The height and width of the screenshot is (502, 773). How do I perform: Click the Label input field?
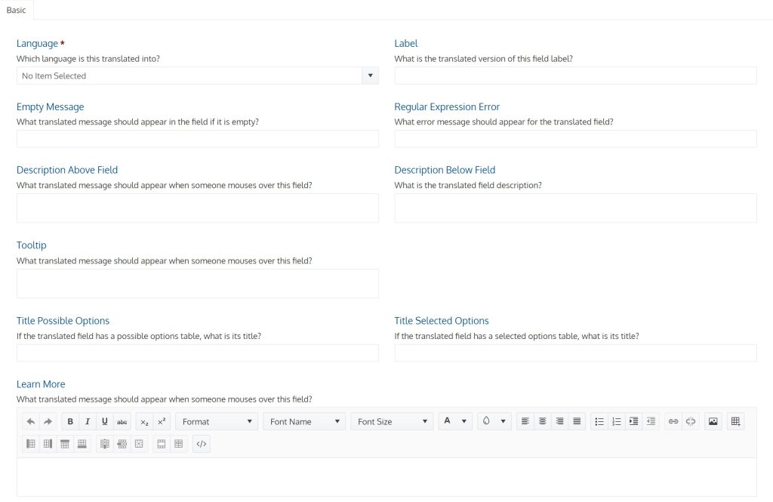(x=575, y=75)
